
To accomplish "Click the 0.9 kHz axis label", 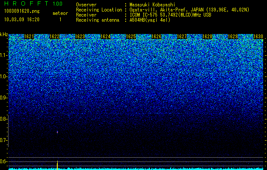I will pyautogui.click(x=3, y=98).
